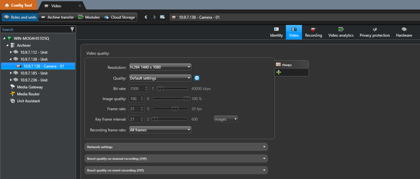Select the Always schedule entry
This screenshot has height=179, width=420.
click(292, 65)
